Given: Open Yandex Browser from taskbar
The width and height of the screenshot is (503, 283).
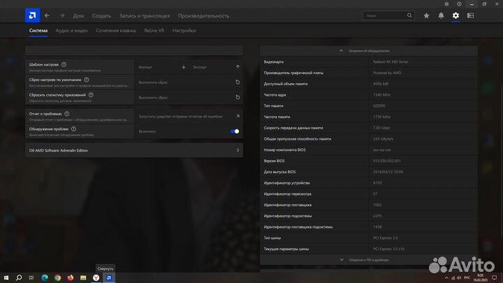Looking at the screenshot, I should click(x=96, y=278).
